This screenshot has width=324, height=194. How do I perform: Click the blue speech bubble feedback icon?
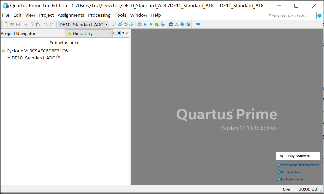[198, 24]
